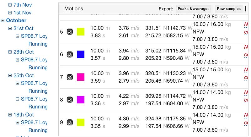Uncheck the checkbox for motion 5
This screenshot has width=251, height=137.
tap(70, 32)
